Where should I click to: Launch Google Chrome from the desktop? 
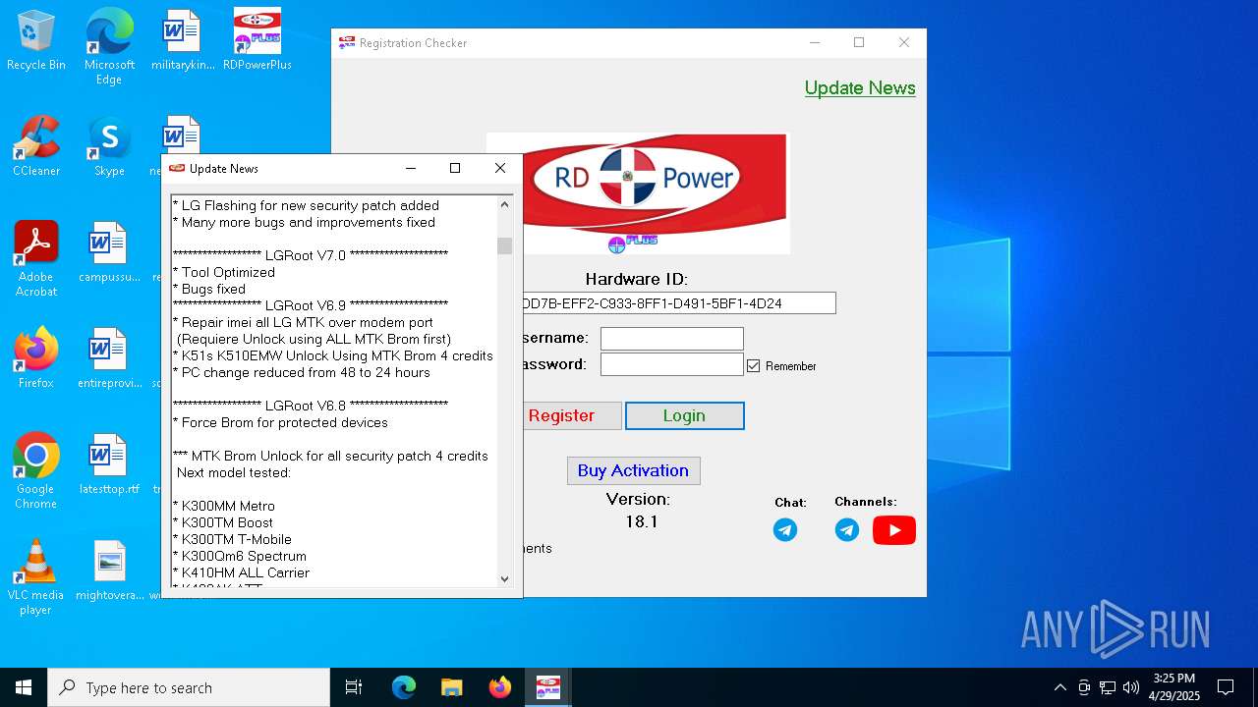click(x=36, y=471)
